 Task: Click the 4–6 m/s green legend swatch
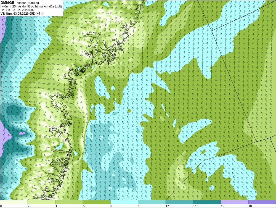[69, 202]
